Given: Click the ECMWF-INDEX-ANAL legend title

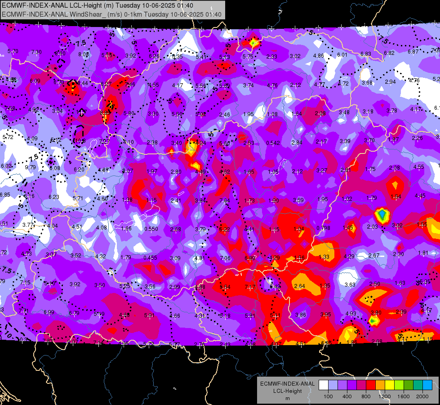Looking at the screenshot, I should point(287,384).
